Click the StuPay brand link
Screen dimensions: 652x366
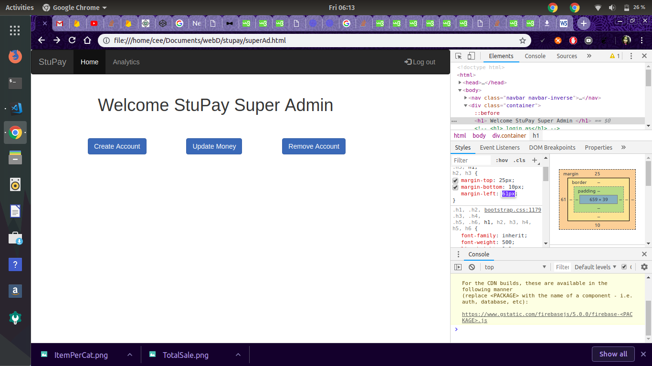(53, 62)
